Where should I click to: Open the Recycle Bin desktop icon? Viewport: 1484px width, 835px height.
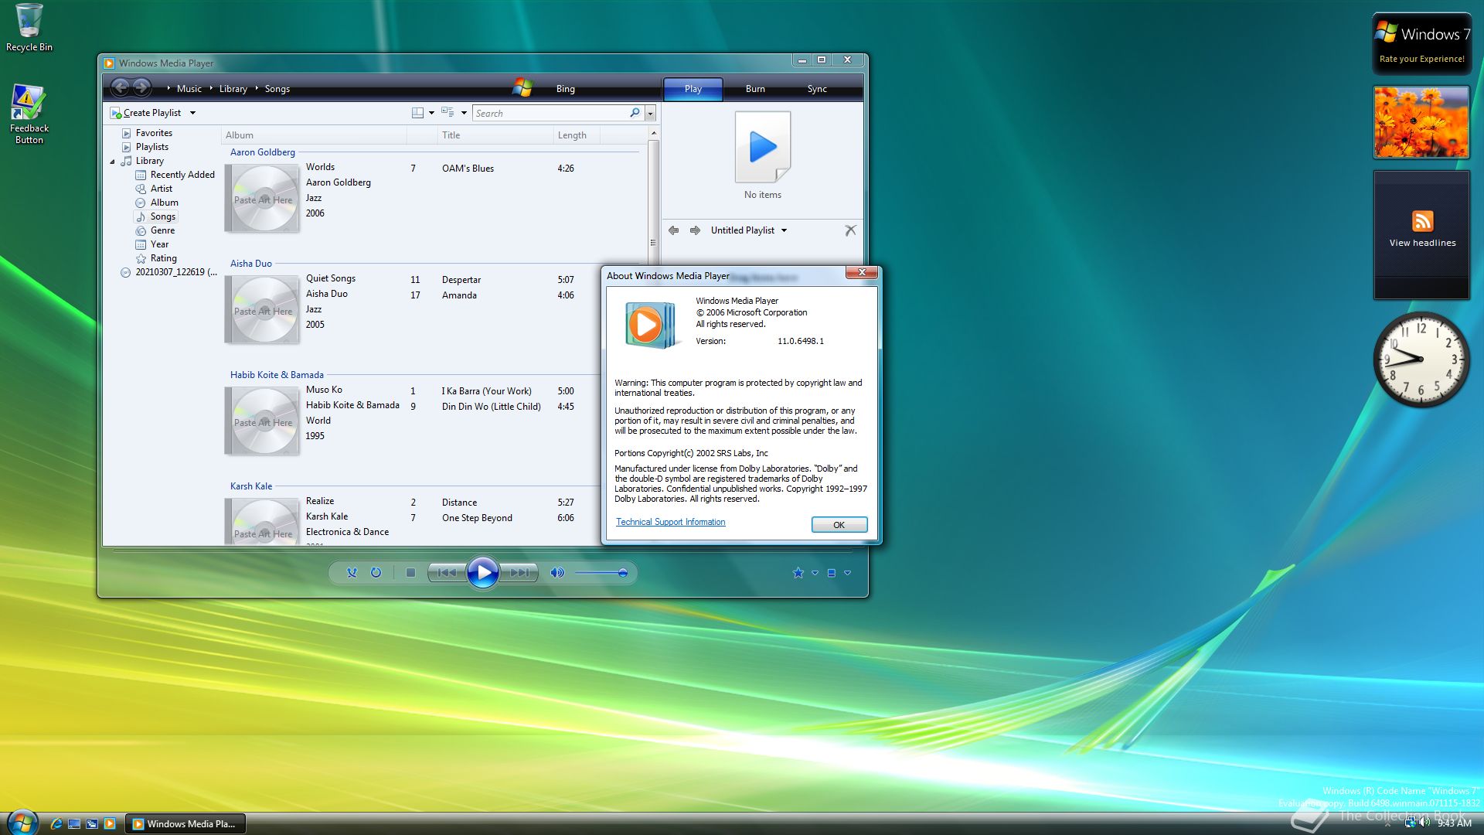pos(29,28)
